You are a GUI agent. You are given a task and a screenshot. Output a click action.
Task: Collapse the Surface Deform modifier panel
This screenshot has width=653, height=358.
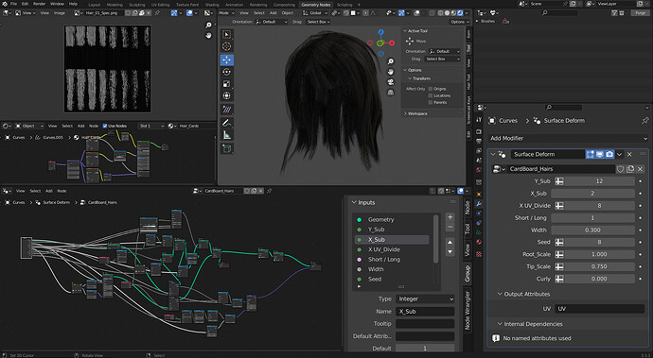tap(493, 154)
